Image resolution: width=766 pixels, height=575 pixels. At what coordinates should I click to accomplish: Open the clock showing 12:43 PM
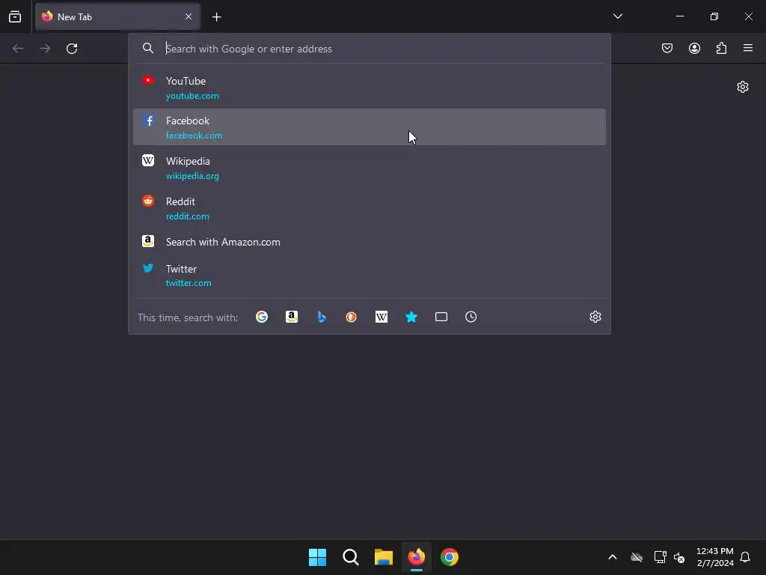pyautogui.click(x=715, y=557)
